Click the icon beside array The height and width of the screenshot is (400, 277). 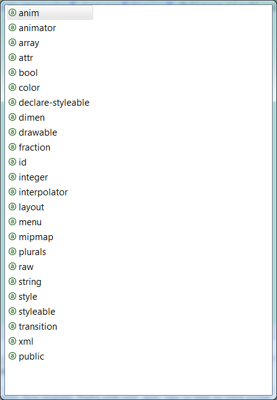12,42
